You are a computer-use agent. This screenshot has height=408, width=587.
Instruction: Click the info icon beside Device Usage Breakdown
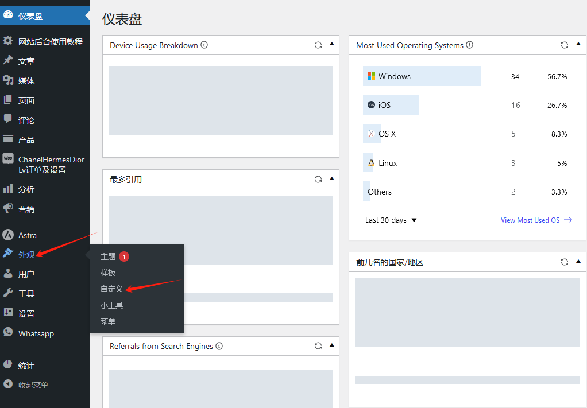[204, 45]
